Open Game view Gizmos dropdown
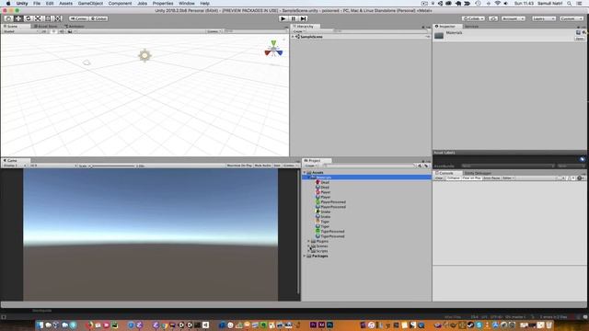Viewport: 589px width, 331px height. [290, 165]
